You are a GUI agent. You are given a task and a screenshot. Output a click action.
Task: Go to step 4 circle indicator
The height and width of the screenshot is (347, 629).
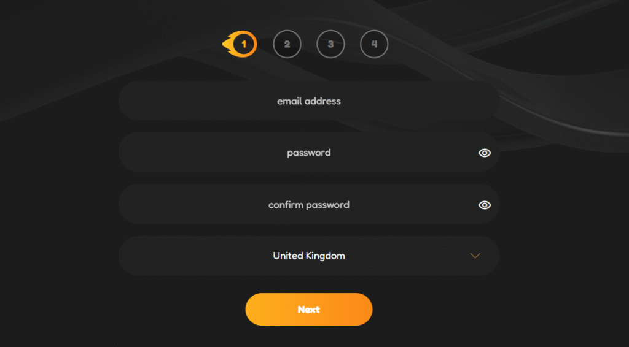click(374, 44)
